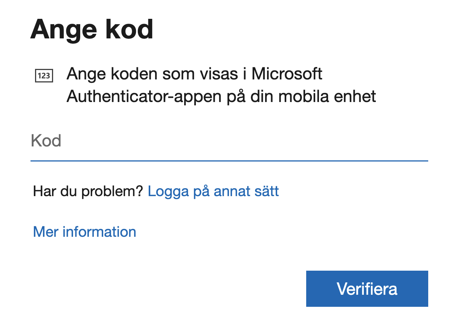Choose another sign-in method link
The width and height of the screenshot is (464, 326).
point(213,192)
